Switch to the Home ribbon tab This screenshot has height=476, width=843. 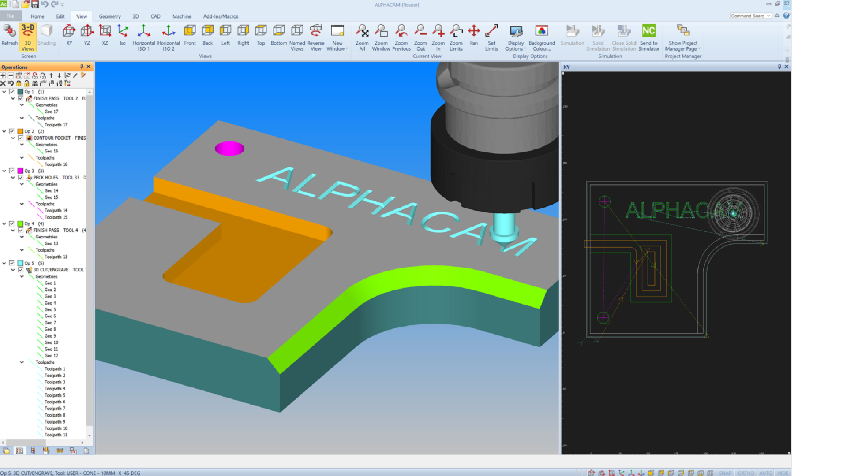click(x=37, y=16)
